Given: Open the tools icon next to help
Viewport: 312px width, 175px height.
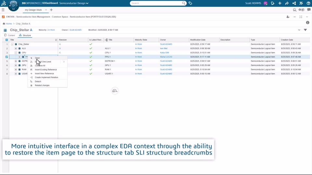Looking at the screenshot, I should pos(301,3).
